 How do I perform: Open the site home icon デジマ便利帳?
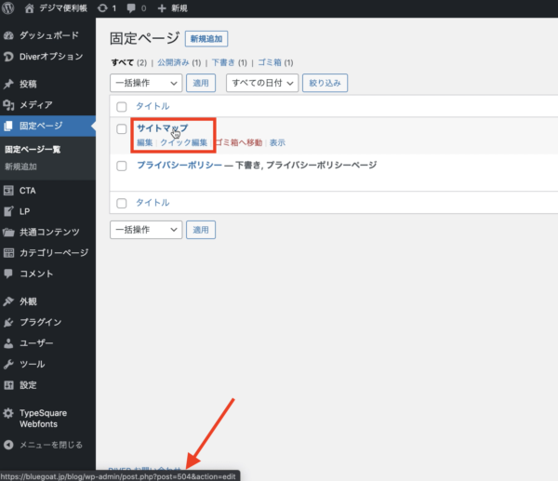tap(31, 7)
